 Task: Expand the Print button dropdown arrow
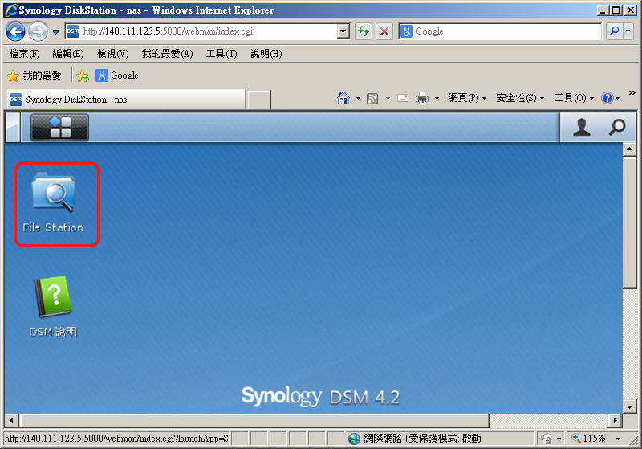[437, 98]
